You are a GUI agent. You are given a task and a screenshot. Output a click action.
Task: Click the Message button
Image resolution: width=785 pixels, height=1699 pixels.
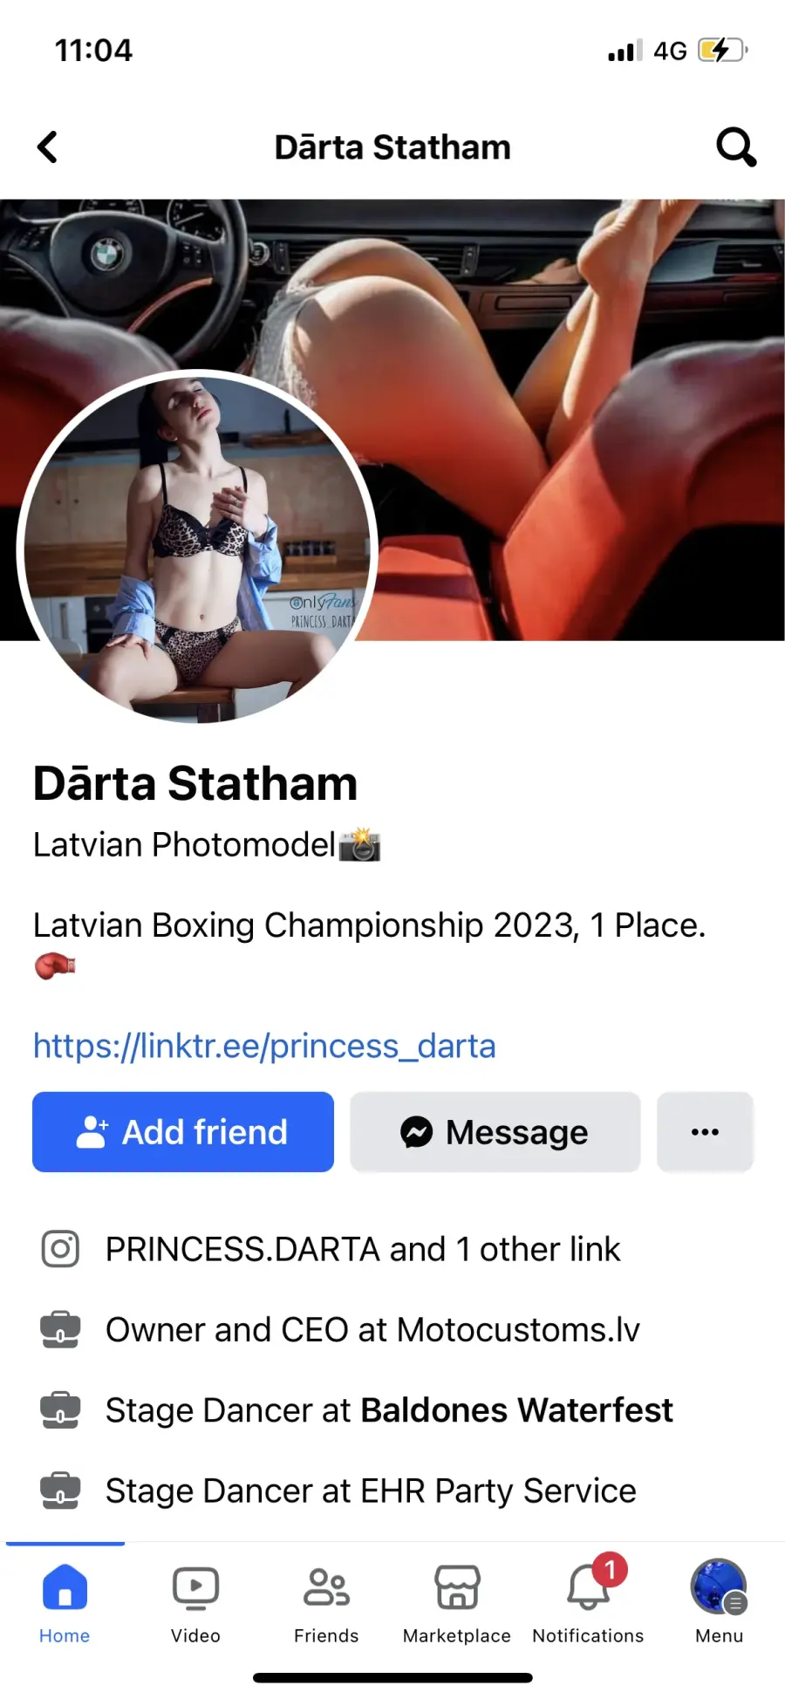pos(495,1132)
